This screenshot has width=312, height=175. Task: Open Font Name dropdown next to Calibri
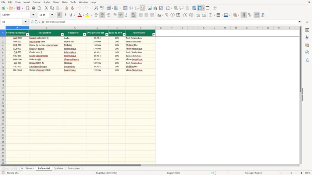[33, 15]
